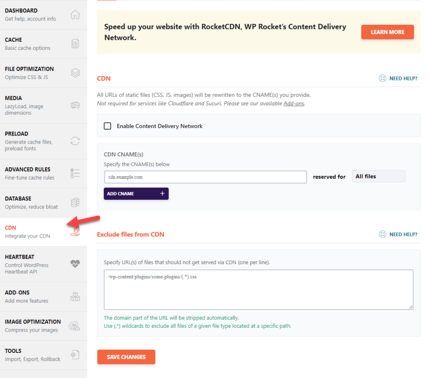Open the 'All files' reserved-for dropdown

click(x=378, y=176)
